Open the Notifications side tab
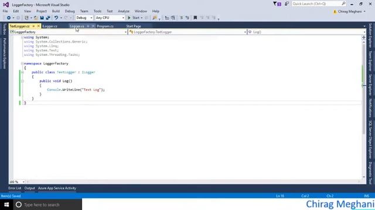This screenshot has width=375, height=210. pyautogui.click(x=370, y=108)
